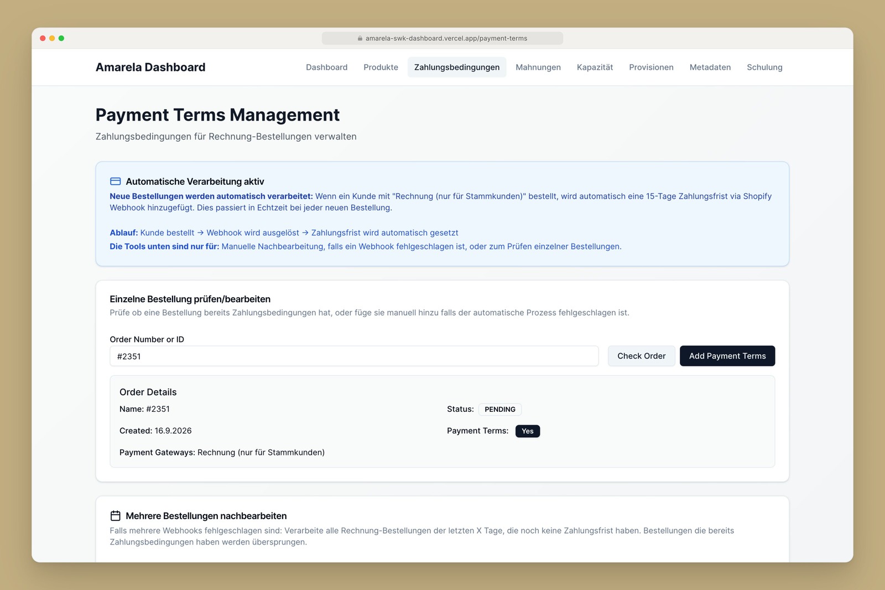
Task: Open the Metadaten tab
Action: pos(710,68)
